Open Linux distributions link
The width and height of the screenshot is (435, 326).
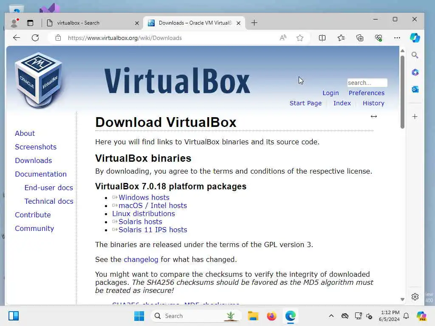coord(144,214)
